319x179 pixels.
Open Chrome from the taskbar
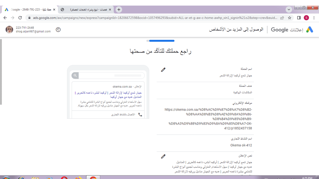93,177
